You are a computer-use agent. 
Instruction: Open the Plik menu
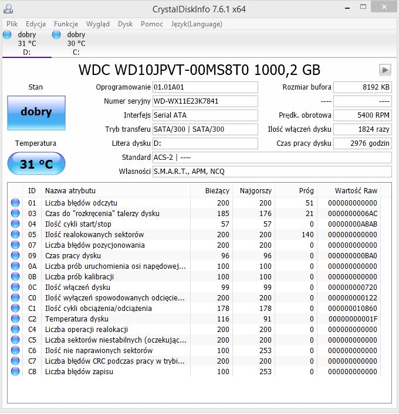click(12, 24)
